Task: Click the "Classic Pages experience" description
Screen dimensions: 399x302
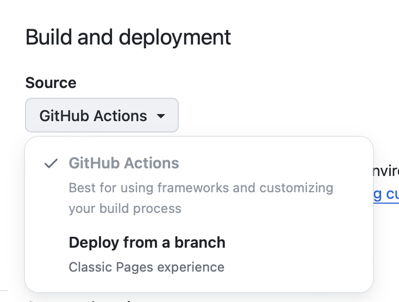Action: 146,267
